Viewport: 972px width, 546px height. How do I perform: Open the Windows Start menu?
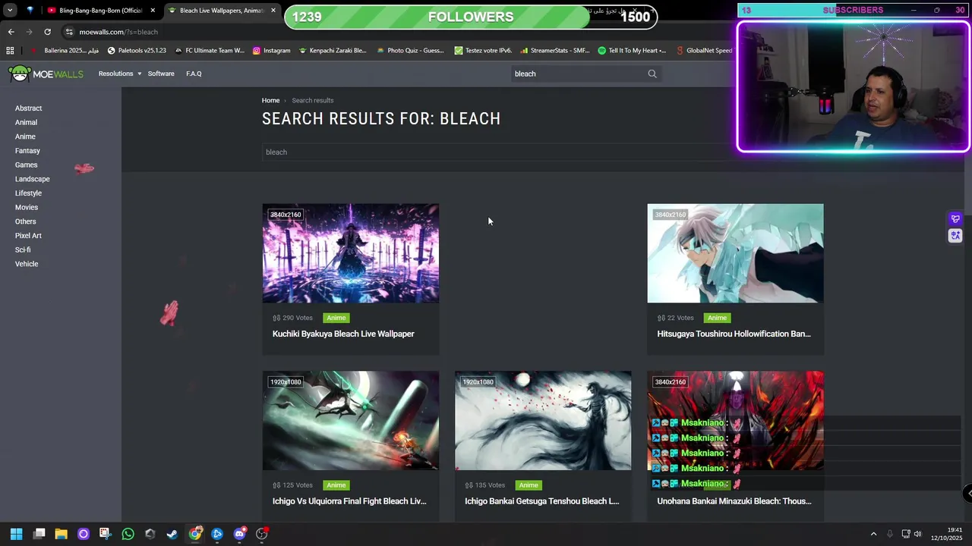16,534
